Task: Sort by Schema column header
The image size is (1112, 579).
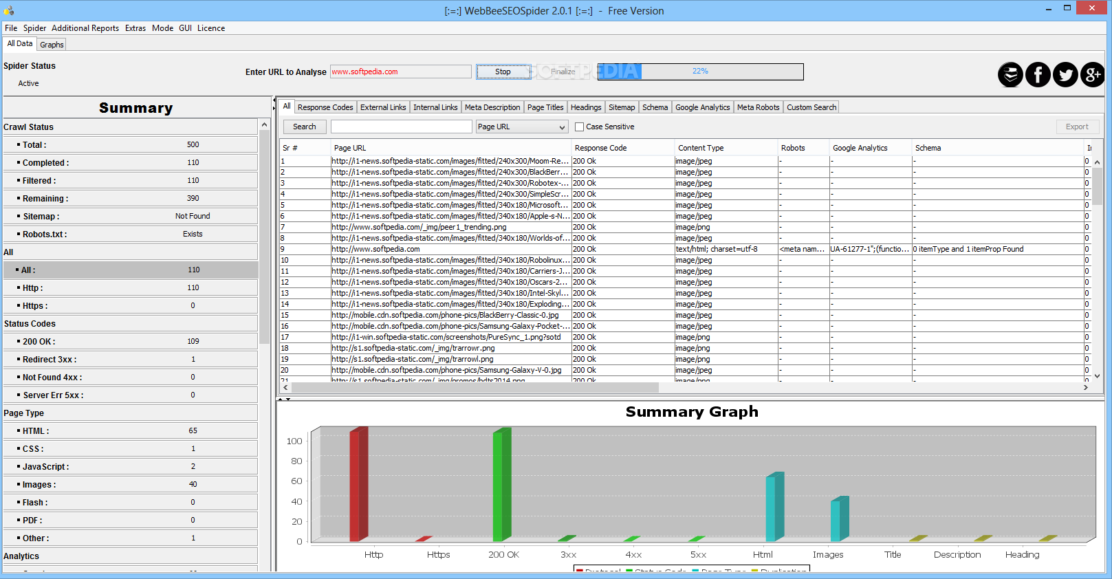Action: [998, 148]
